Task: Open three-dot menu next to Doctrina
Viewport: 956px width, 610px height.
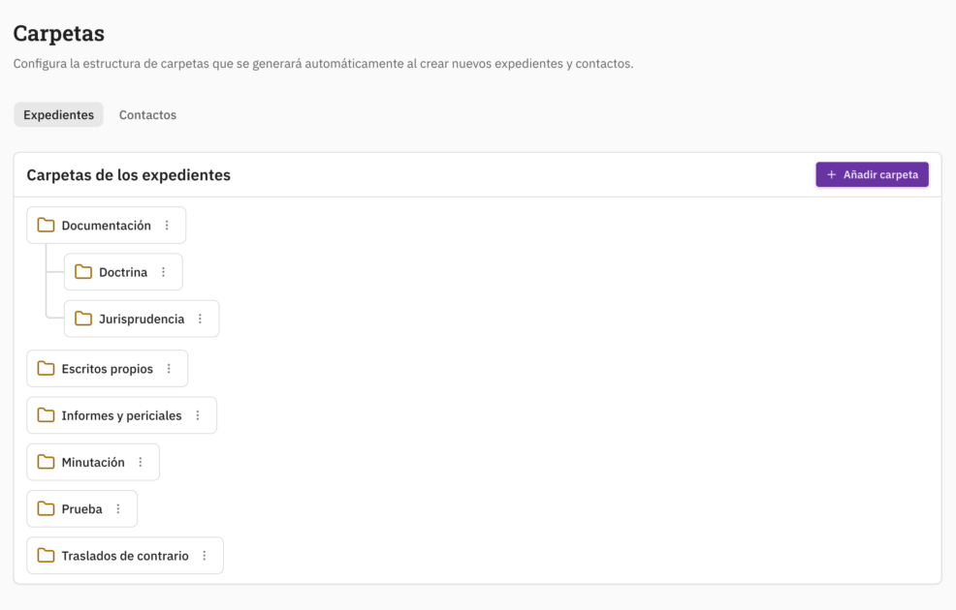Action: pyautogui.click(x=163, y=272)
